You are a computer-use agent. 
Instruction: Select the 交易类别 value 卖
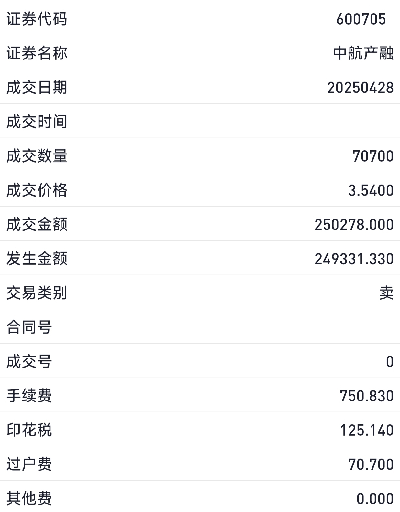coord(386,293)
